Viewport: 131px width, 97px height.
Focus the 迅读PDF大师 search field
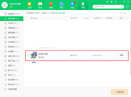pos(107,7)
